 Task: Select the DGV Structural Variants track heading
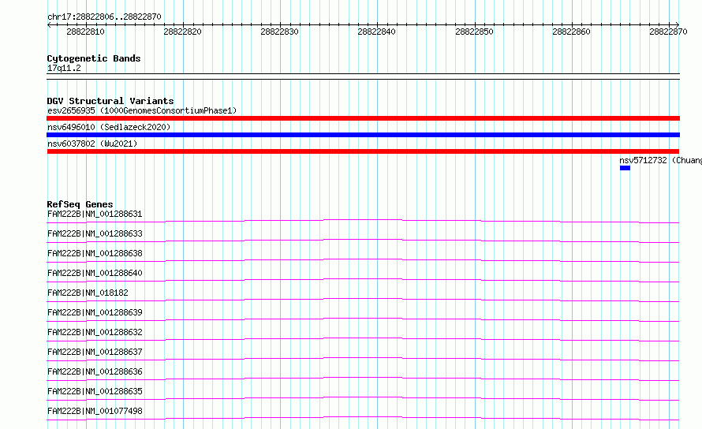(x=110, y=101)
